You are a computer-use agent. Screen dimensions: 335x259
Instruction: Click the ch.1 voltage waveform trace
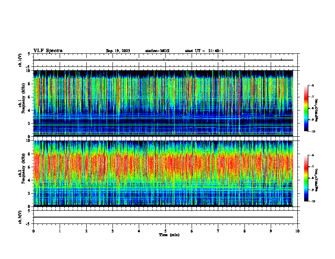tap(163, 60)
